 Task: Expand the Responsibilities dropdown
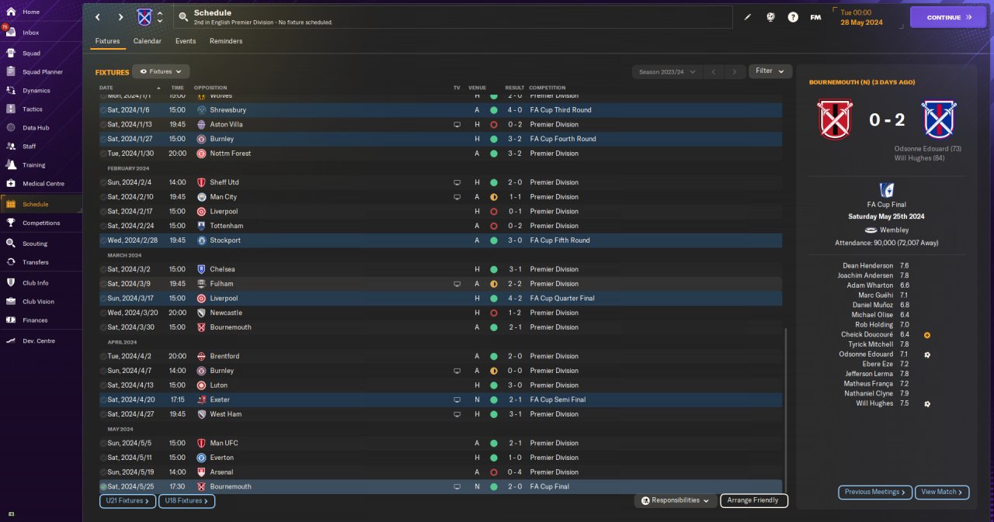coord(675,501)
